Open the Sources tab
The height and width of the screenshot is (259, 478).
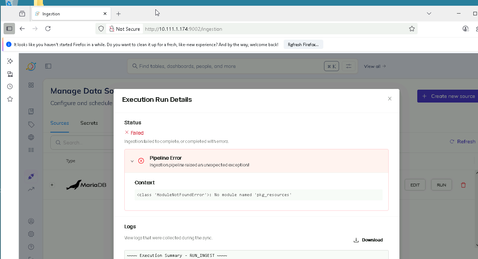tap(59, 123)
